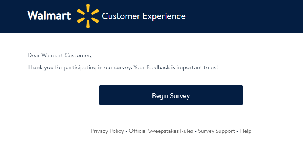Open the Help link in footer
Image resolution: width=303 pixels, height=156 pixels.
245,131
